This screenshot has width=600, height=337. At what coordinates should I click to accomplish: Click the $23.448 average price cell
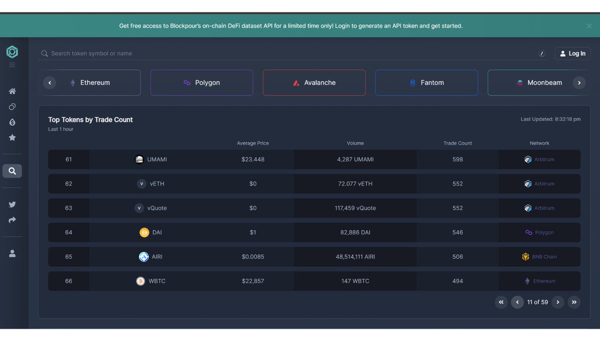[253, 159]
